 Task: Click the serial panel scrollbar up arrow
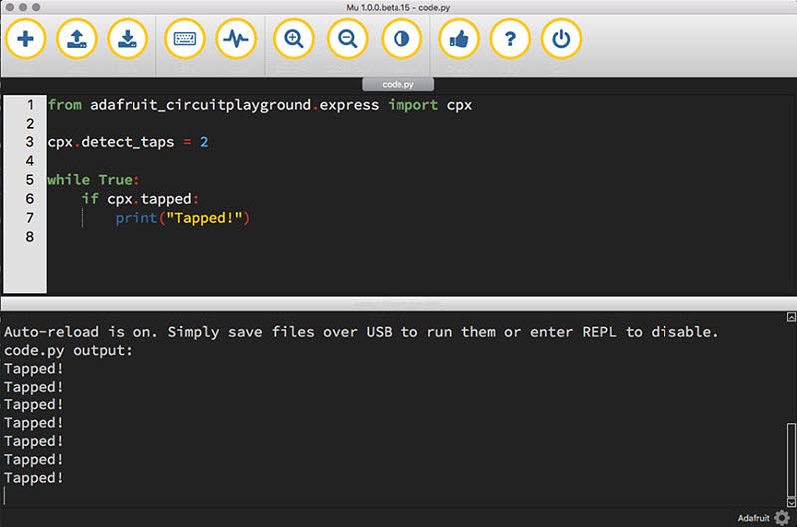791,317
